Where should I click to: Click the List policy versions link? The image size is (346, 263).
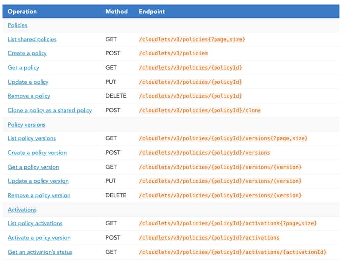[32, 139]
